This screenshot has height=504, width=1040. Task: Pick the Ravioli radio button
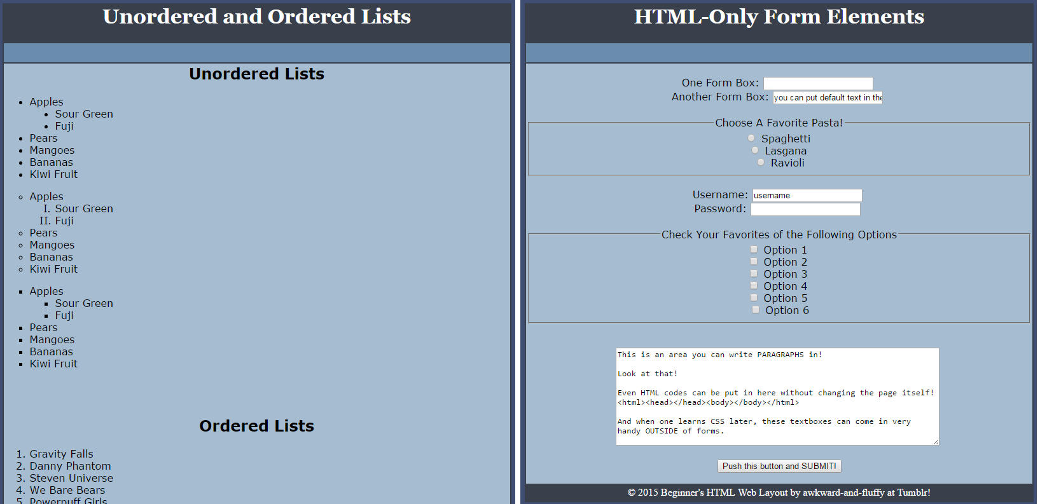[761, 162]
